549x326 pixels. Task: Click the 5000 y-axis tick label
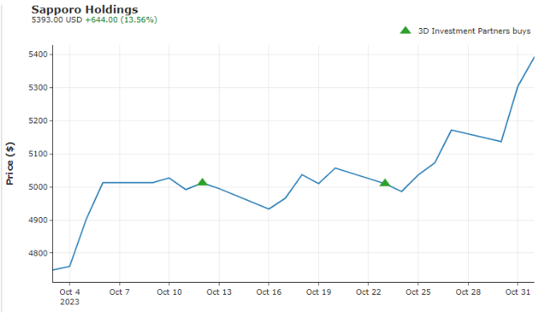tap(38, 187)
